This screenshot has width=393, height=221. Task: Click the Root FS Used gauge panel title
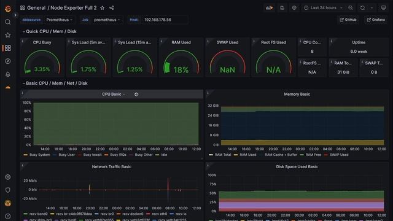[x=273, y=42]
